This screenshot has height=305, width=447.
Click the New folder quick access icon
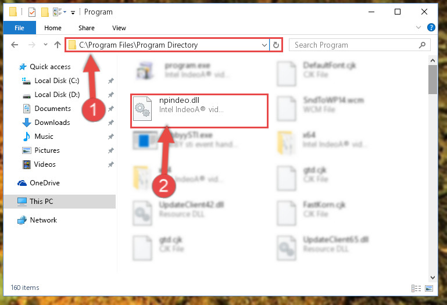click(45, 12)
